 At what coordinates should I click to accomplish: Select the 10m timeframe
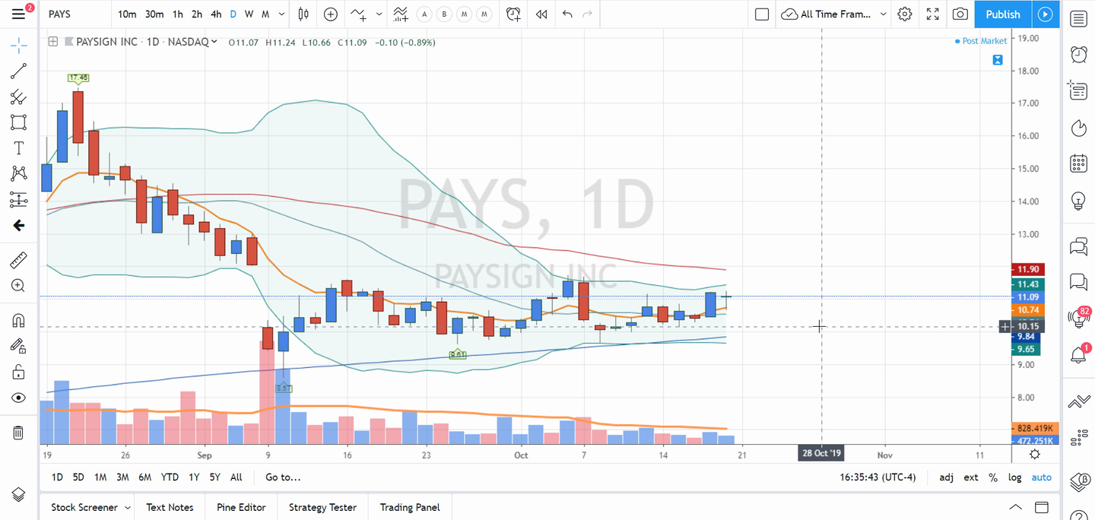[127, 14]
